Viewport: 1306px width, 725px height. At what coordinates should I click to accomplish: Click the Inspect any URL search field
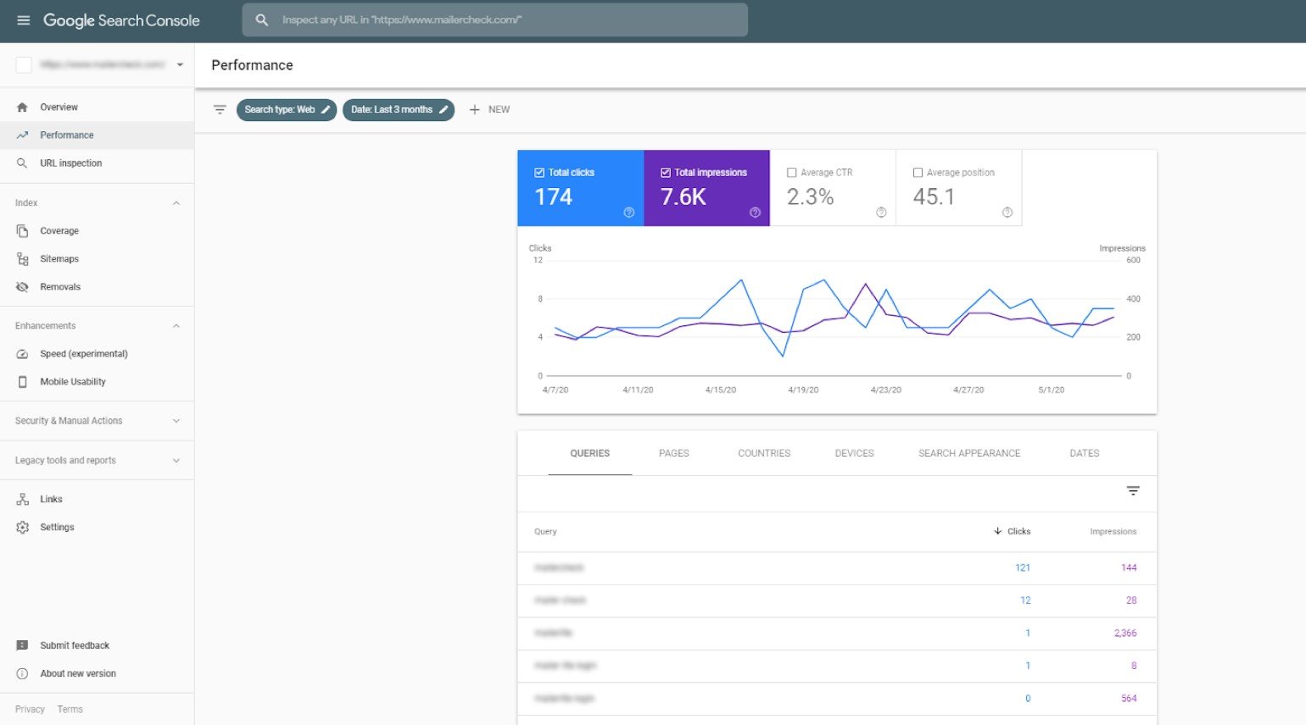click(495, 19)
